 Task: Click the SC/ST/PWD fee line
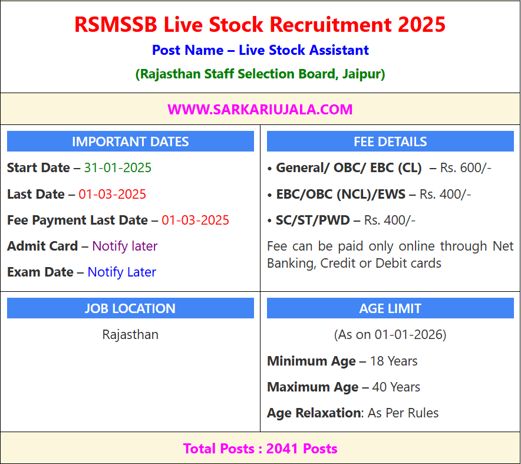(x=341, y=220)
